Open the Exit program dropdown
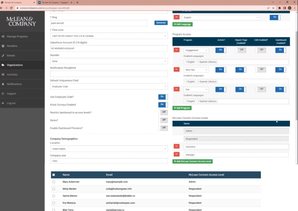Viewport: 298px width, 211px height. [x=196, y=89]
